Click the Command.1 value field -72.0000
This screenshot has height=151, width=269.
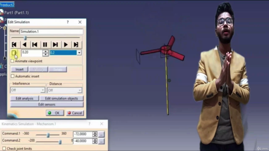[x=83, y=134]
